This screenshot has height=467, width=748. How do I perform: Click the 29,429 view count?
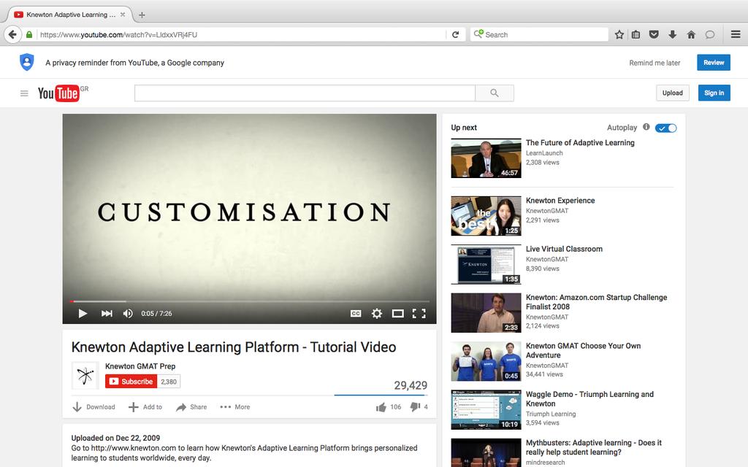point(411,385)
